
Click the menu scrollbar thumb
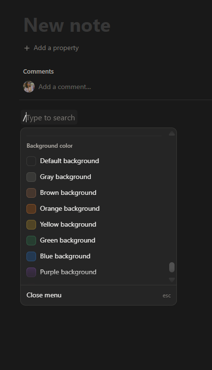point(172,267)
